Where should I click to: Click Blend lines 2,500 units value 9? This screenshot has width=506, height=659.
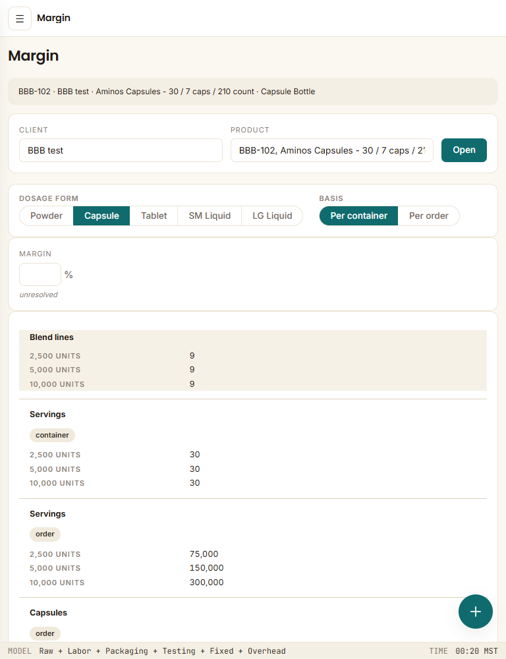[192, 356]
